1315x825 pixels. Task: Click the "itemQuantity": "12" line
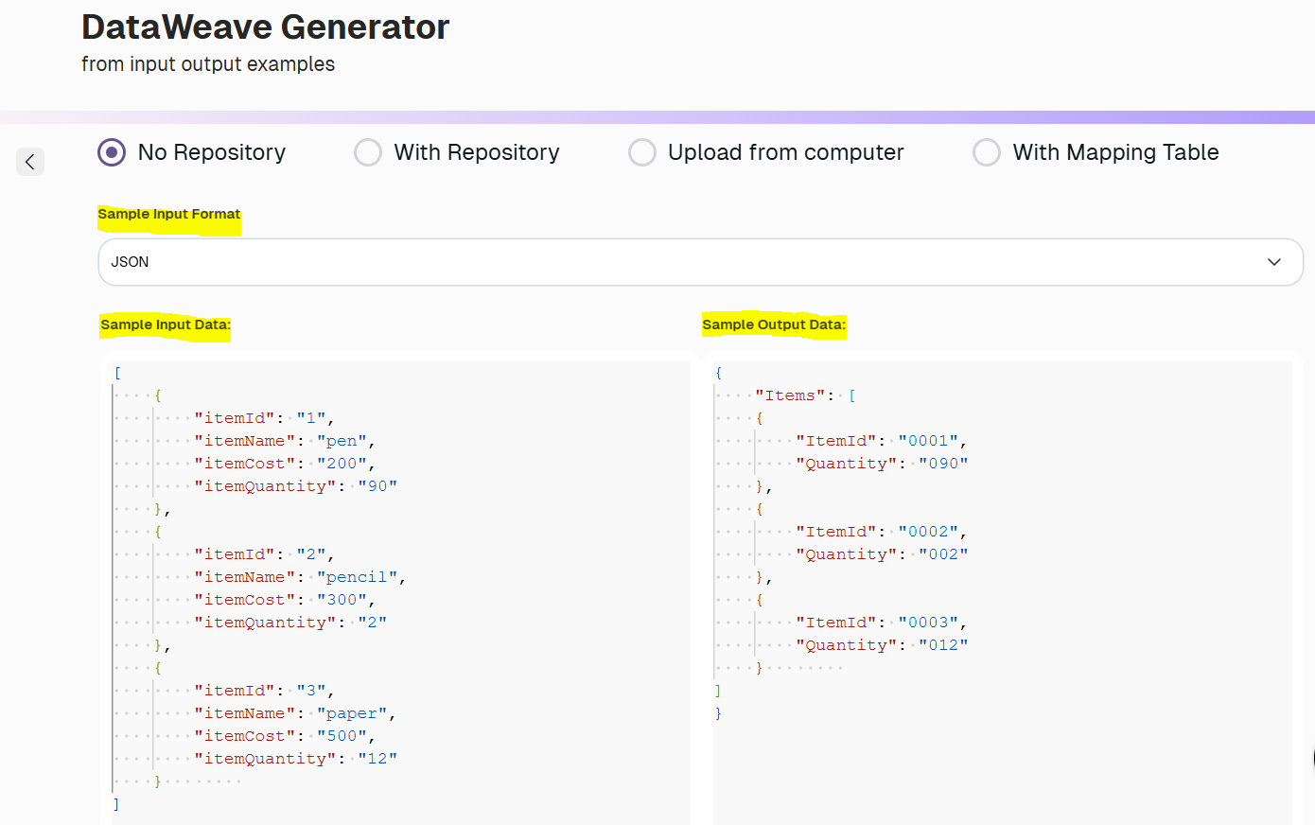click(x=296, y=759)
